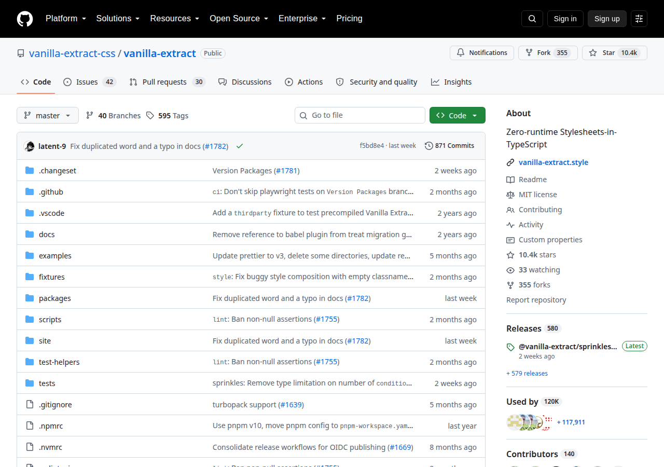The height and width of the screenshot is (467, 664).
Task: Open the header menu icon beside Sign up
Action: 639,19
